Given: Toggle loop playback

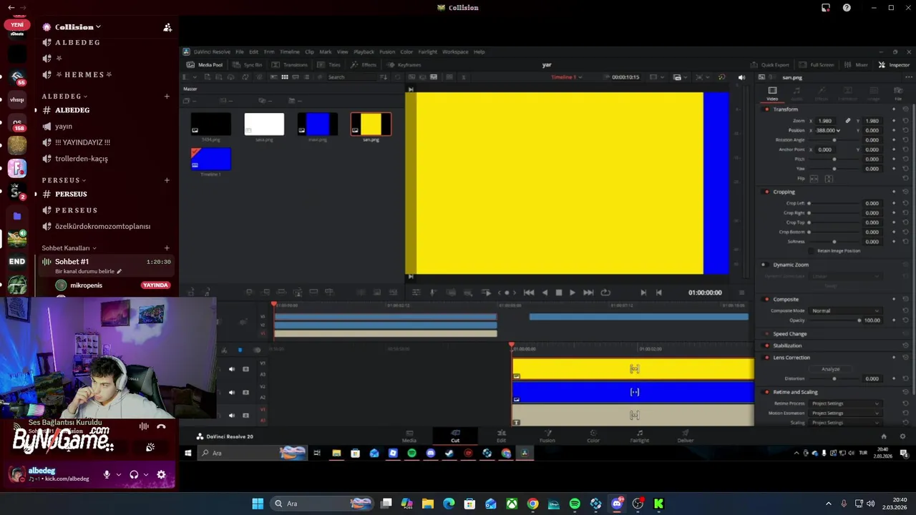Looking at the screenshot, I should [x=605, y=292].
